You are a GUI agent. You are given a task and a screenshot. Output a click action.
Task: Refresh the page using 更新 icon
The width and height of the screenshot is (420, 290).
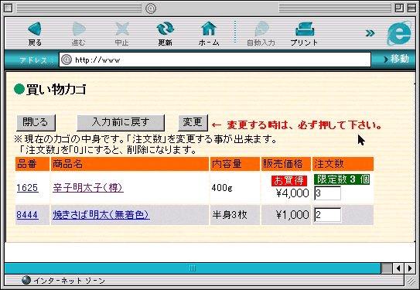click(x=165, y=29)
